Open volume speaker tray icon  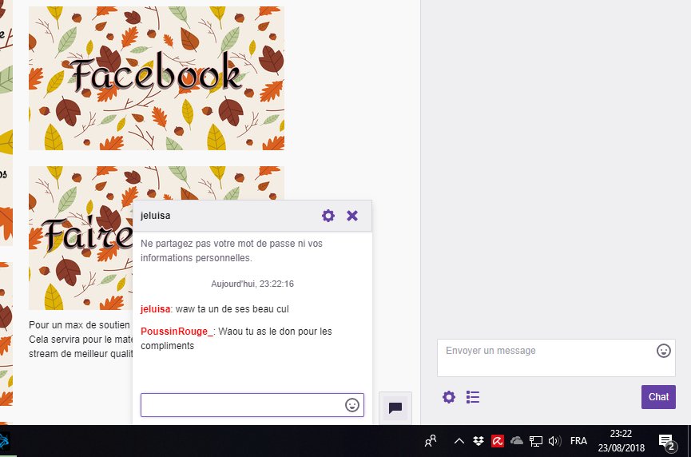point(555,441)
